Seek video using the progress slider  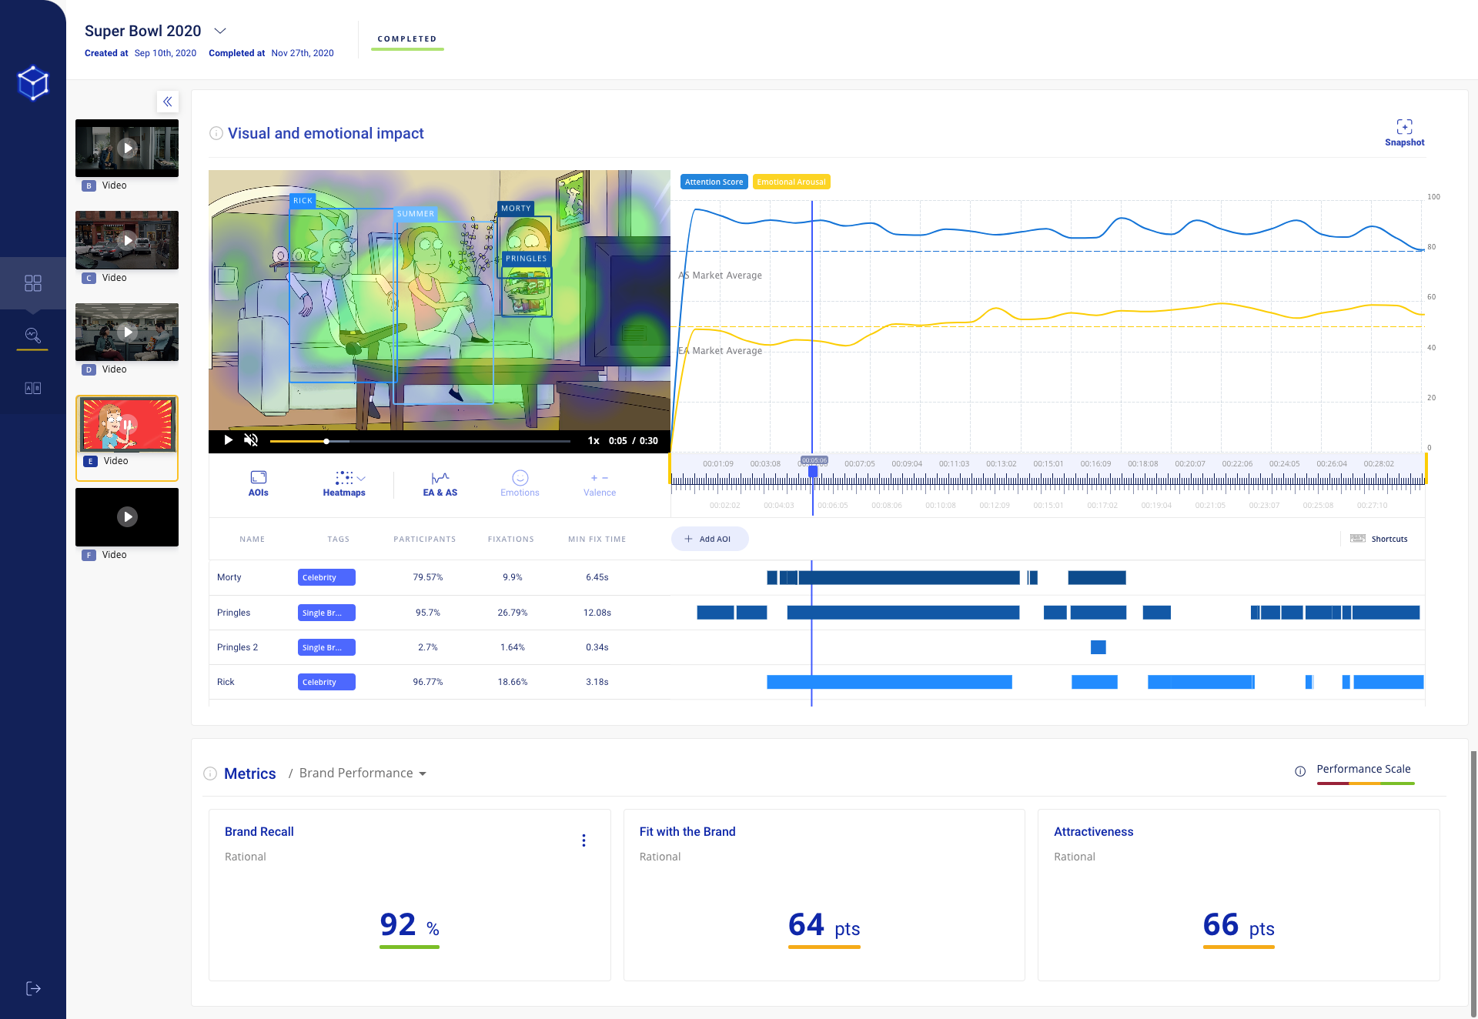tap(420, 441)
